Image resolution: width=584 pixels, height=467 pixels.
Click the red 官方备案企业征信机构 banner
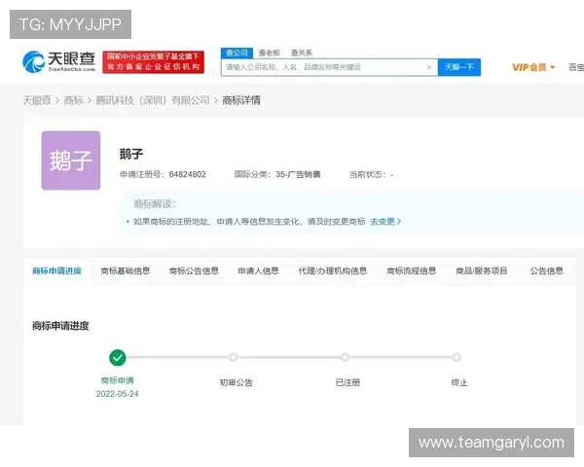click(154, 62)
